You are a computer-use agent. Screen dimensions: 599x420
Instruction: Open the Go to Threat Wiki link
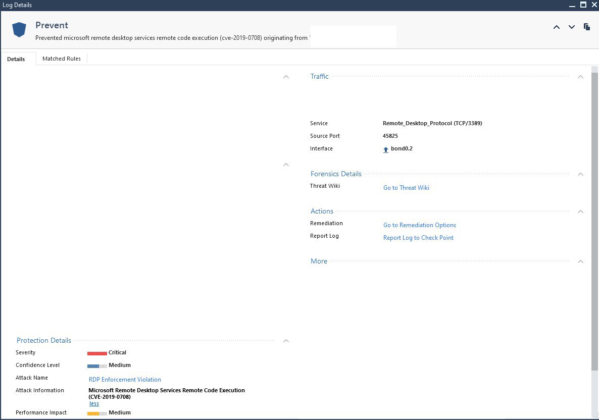[x=406, y=188]
